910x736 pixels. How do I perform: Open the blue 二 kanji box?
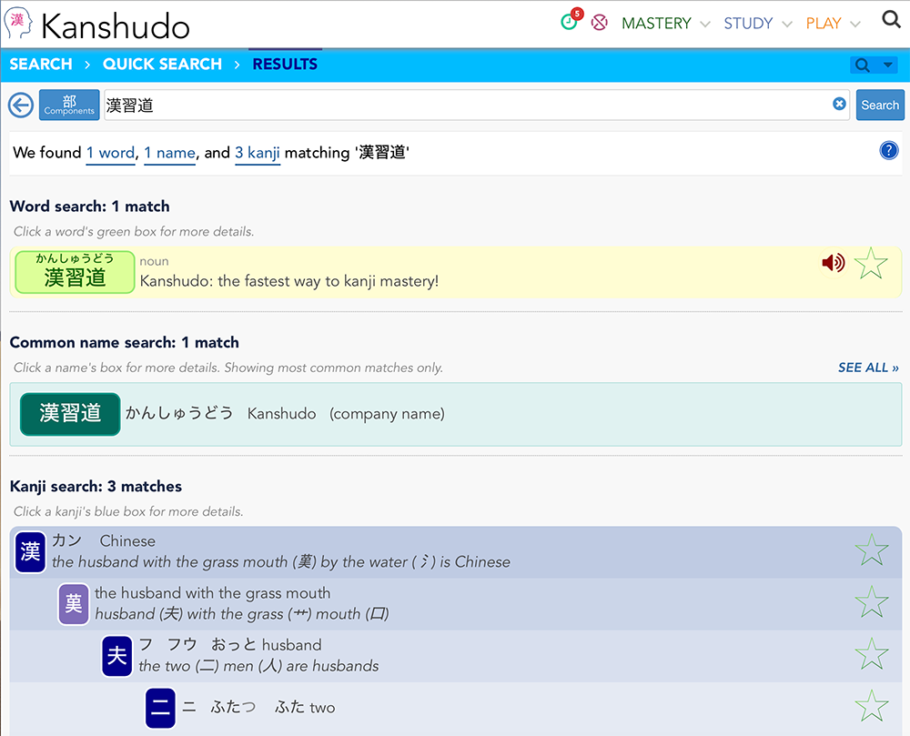[x=160, y=708]
